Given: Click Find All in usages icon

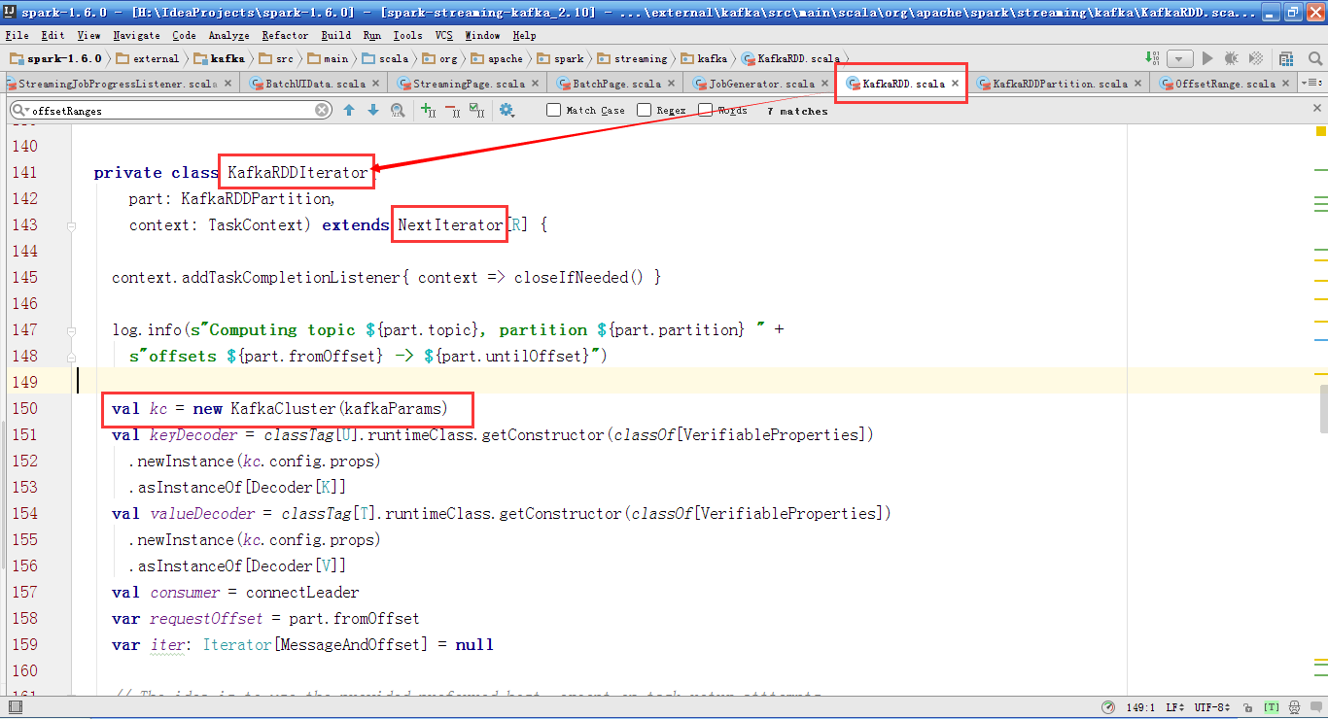Looking at the screenshot, I should pos(397,111).
